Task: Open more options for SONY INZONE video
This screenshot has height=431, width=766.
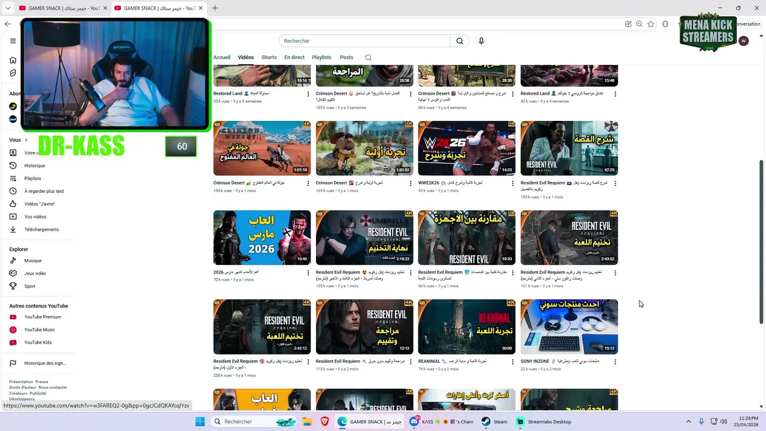Action: pos(615,362)
